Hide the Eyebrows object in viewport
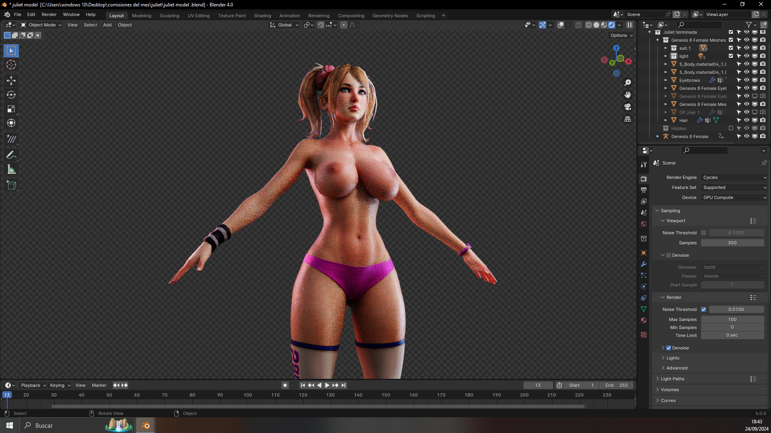The width and height of the screenshot is (771, 433). click(747, 80)
